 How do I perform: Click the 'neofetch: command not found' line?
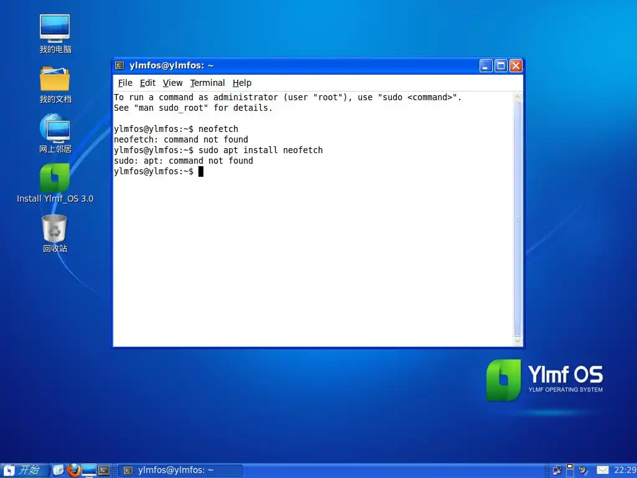tap(181, 139)
